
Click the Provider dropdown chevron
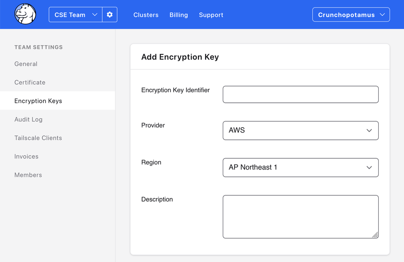click(x=370, y=130)
